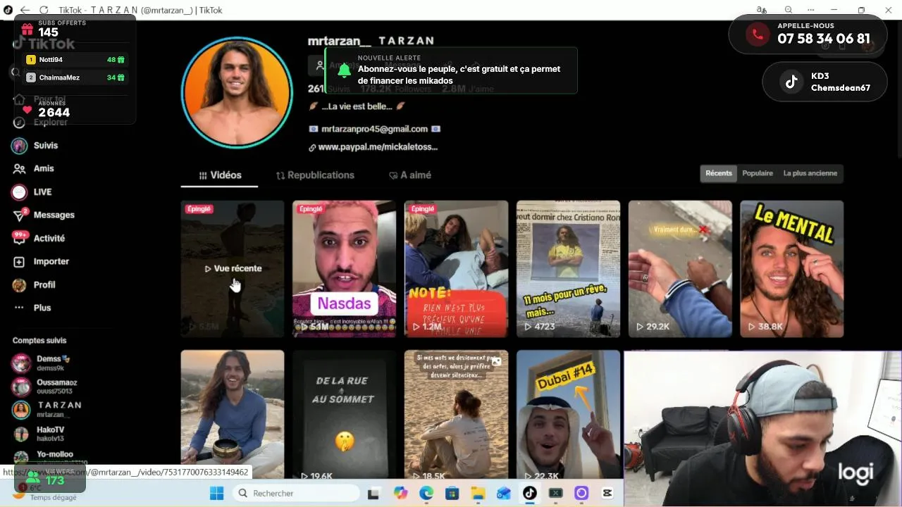This screenshot has width=902, height=507.
Task: Switch to the Vidéos tab
Action: 220,175
